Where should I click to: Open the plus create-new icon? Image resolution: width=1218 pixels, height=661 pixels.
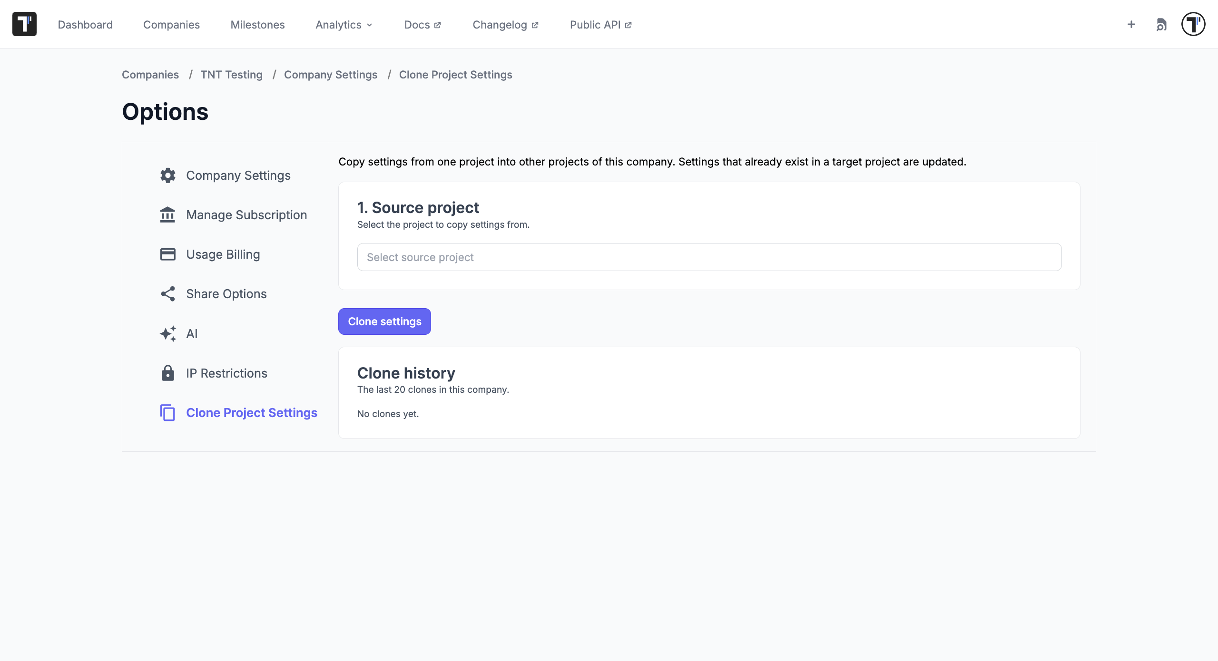(1131, 24)
